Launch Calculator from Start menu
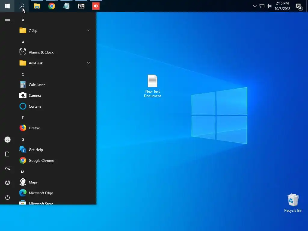The width and height of the screenshot is (308, 231). tap(55, 85)
